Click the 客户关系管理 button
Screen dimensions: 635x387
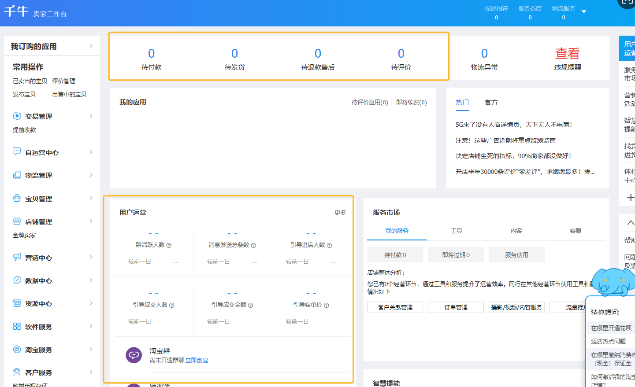click(x=395, y=307)
